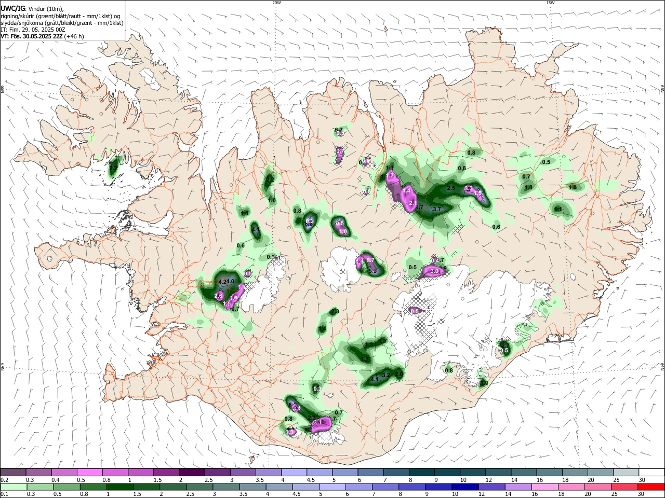The image size is (665, 498).
Task: Click the white swatch ending the snow legend
Action: tap(651, 472)
